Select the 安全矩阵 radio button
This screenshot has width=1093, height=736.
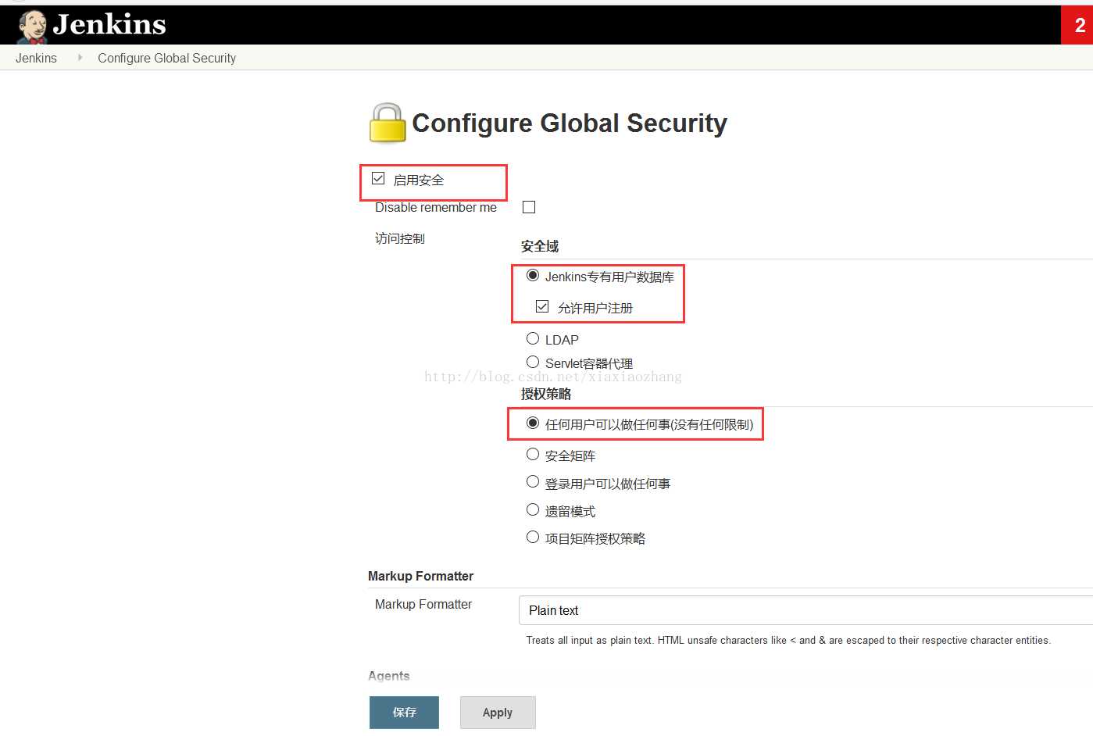click(x=533, y=454)
